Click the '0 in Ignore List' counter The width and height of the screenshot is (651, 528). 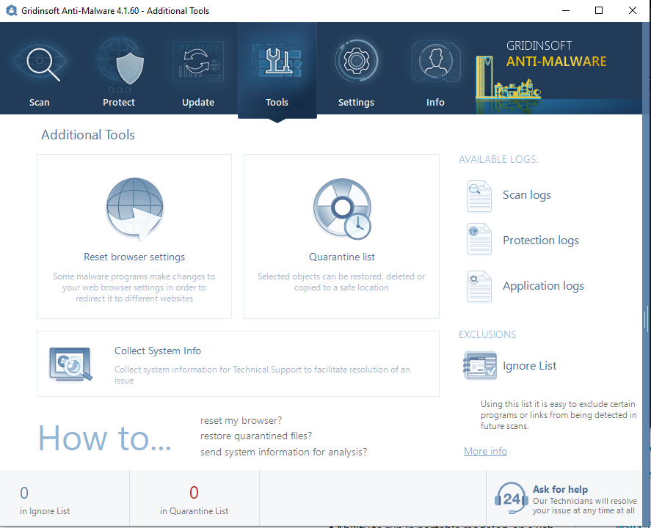click(45, 500)
